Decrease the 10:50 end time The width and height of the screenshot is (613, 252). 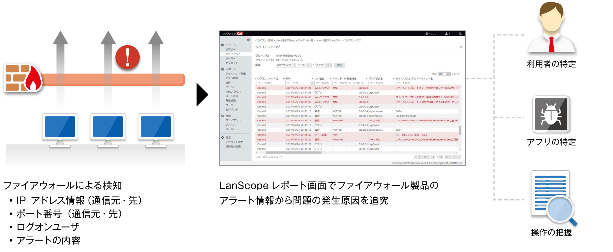327,65
